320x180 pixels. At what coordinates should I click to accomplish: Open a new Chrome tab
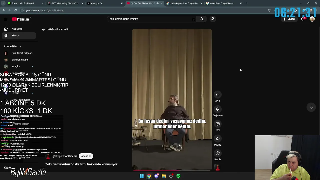point(247,3)
